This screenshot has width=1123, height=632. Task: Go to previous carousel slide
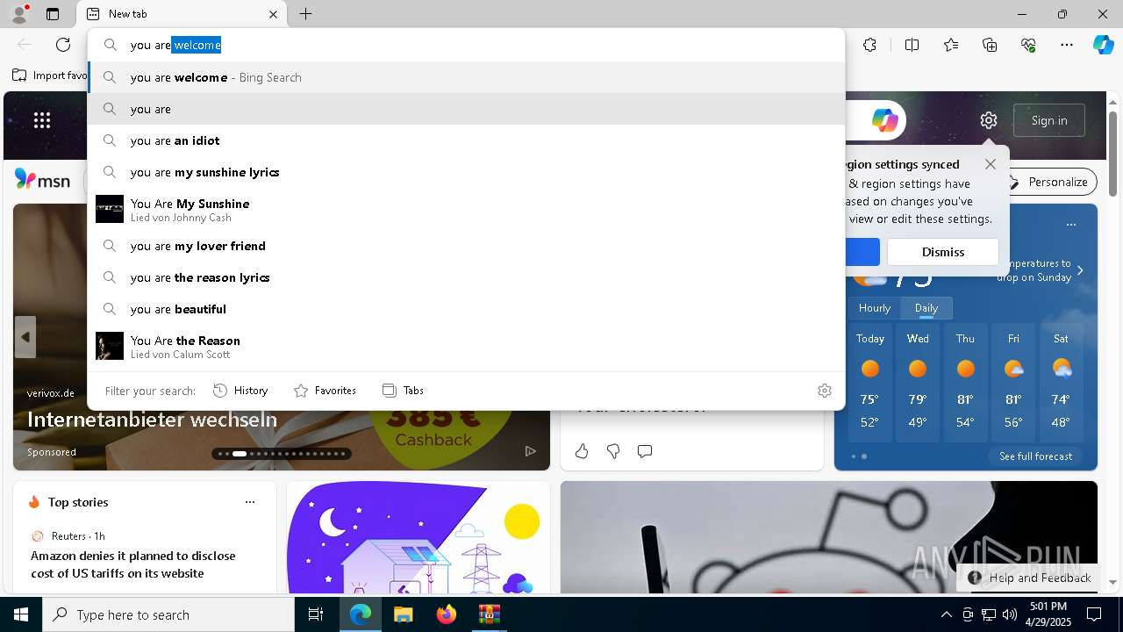click(25, 337)
